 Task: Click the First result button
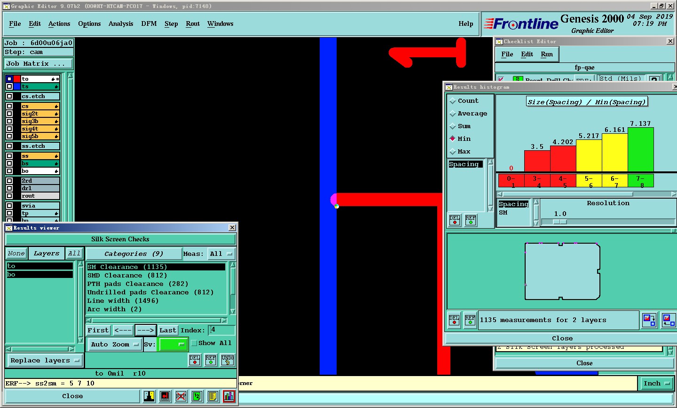[x=98, y=331]
